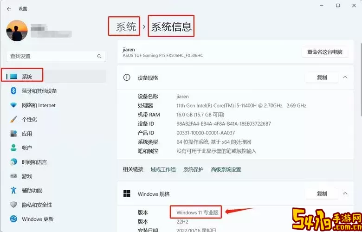Image resolution: width=362 pixels, height=232 pixels.
Task: Open the user profile avatar
Action: [x=17, y=31]
